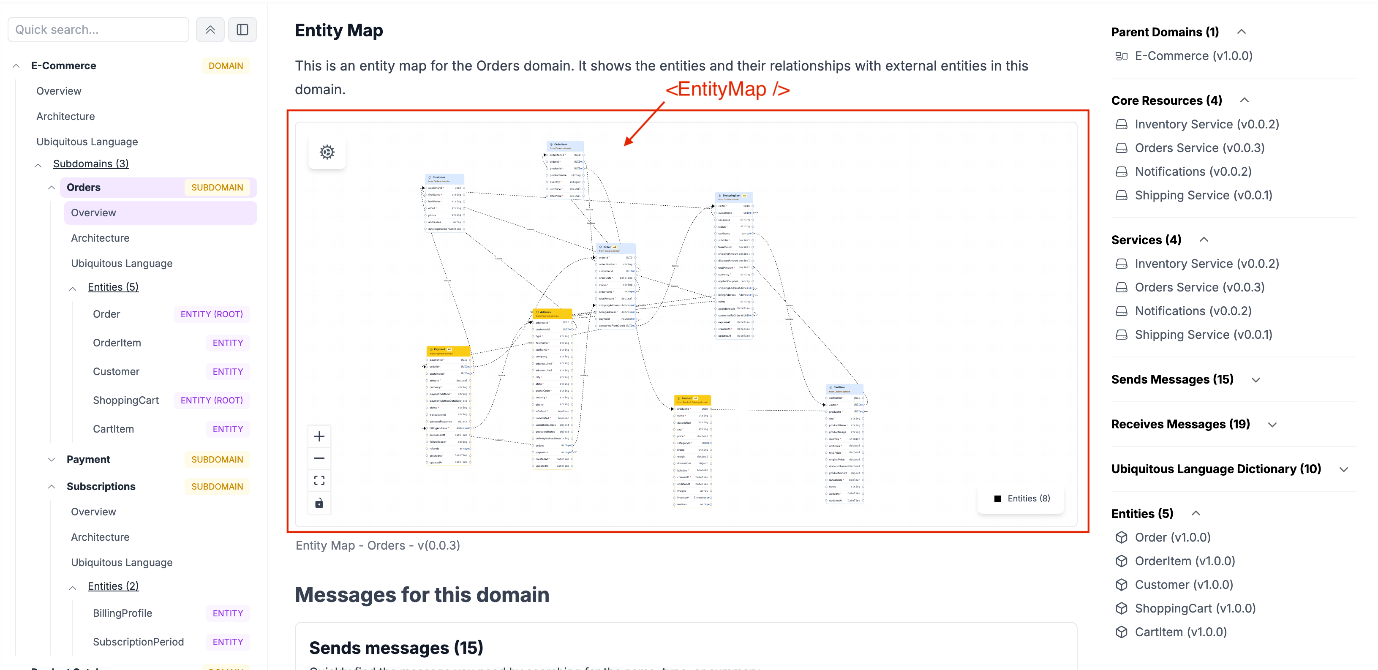Click the Shipping Service icon under Services
The width and height of the screenshot is (1378, 670).
(1122, 334)
